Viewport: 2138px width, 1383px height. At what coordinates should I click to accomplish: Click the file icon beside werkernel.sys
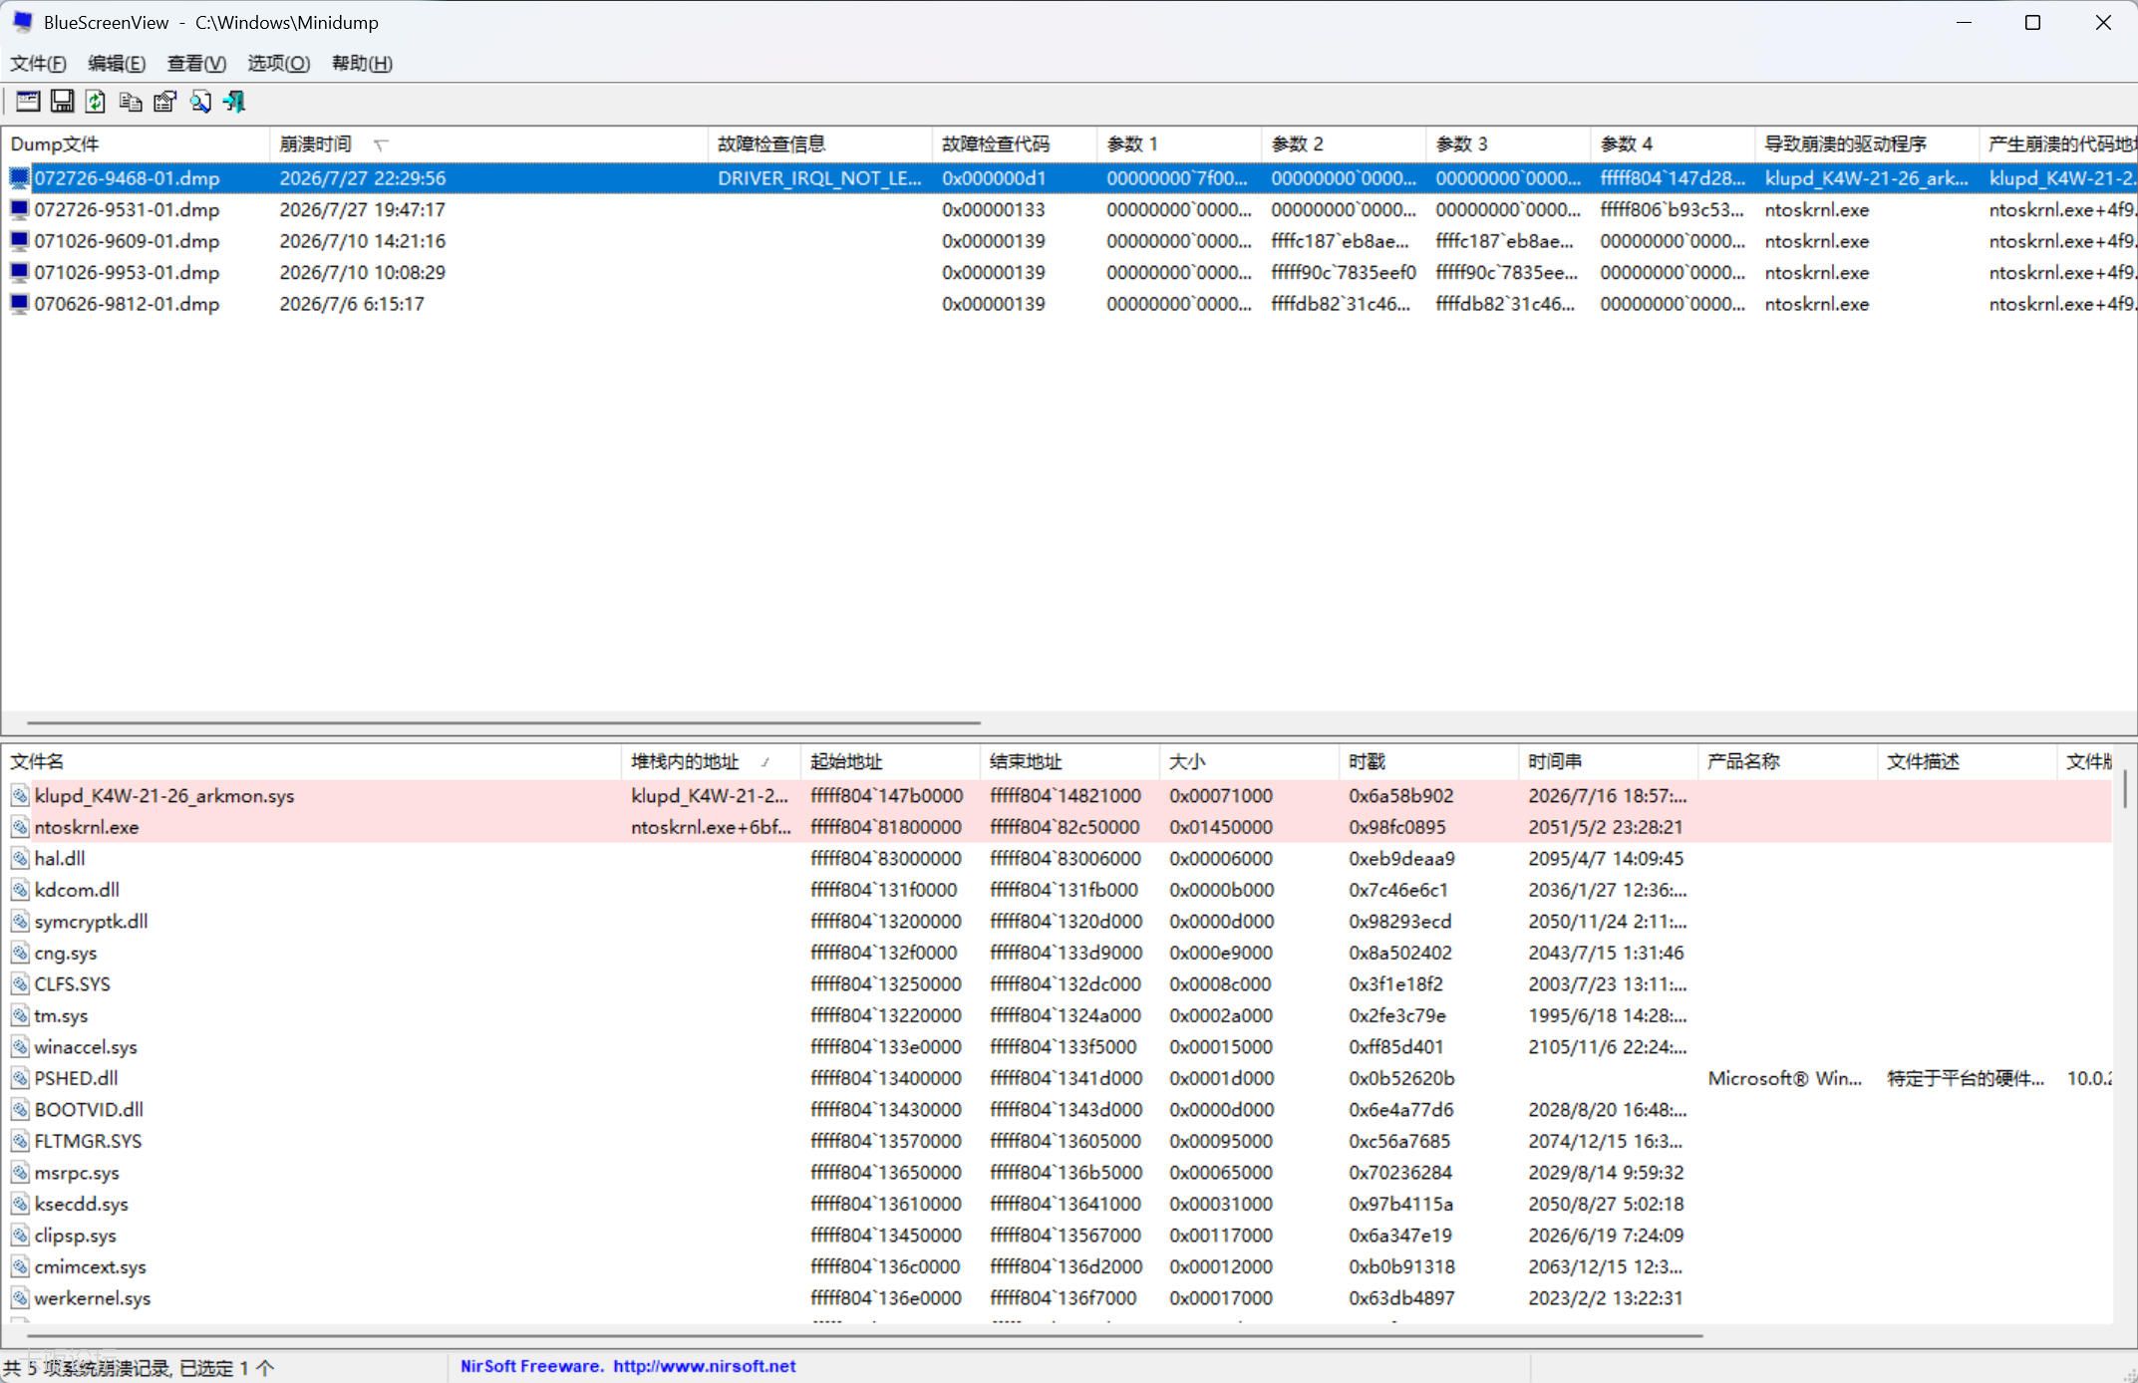[x=20, y=1298]
